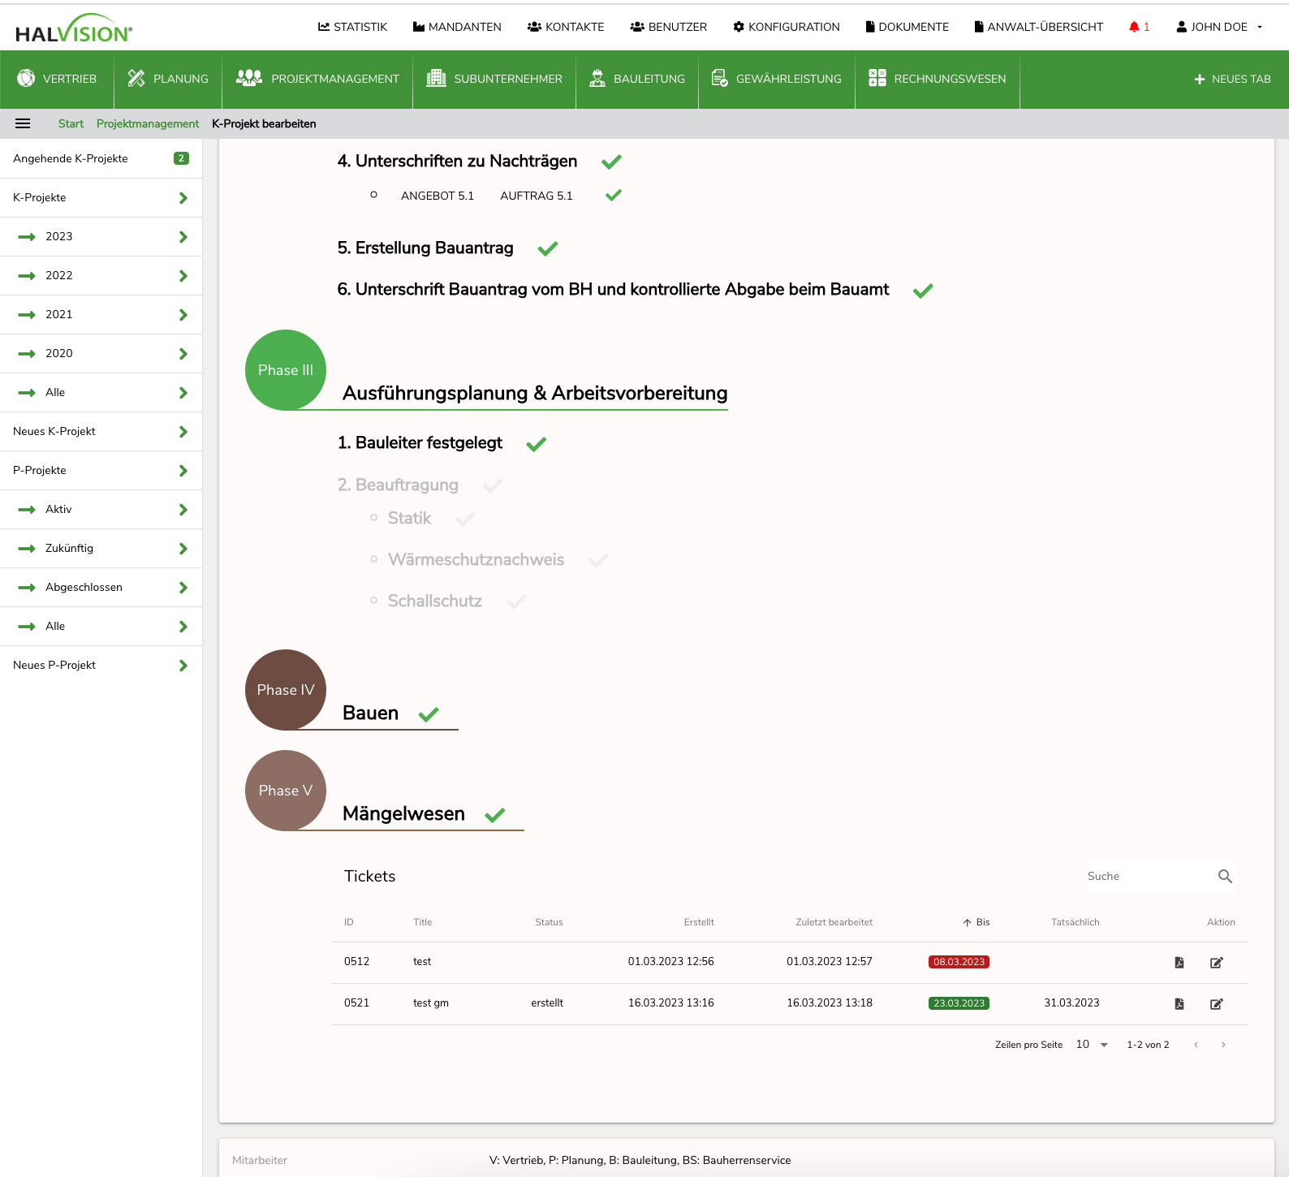
Task: Open Angehende K-Projekte sidebar entry
Action: [x=101, y=158]
